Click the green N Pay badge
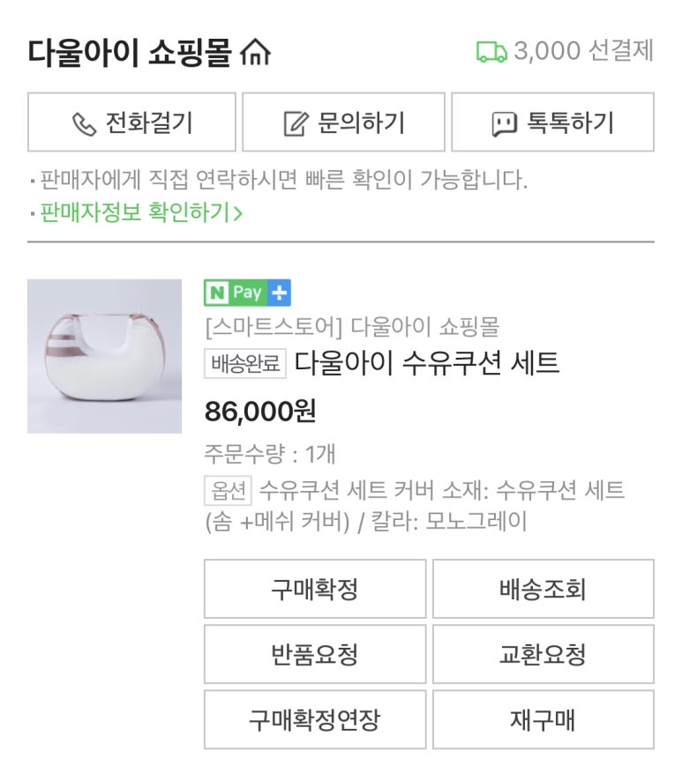682x758 pixels. [236, 293]
